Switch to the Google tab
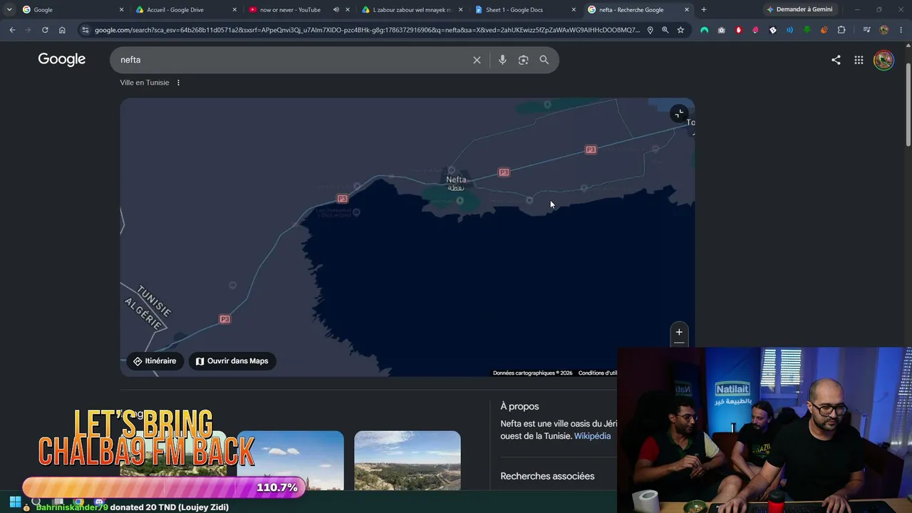The width and height of the screenshot is (912, 513). [x=71, y=9]
